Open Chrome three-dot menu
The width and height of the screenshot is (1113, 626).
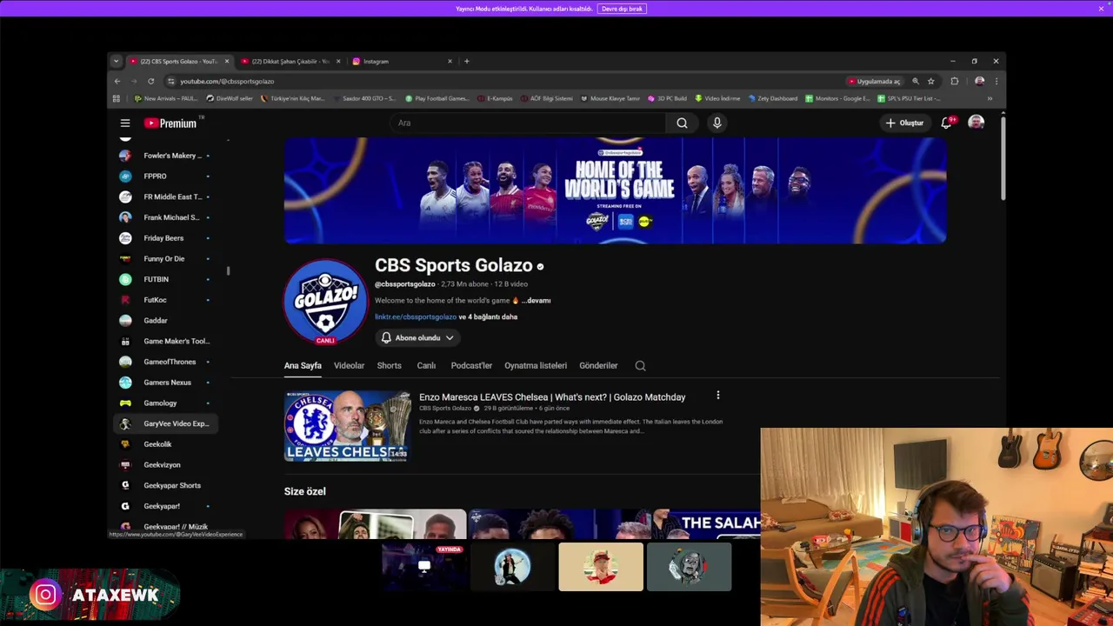996,81
